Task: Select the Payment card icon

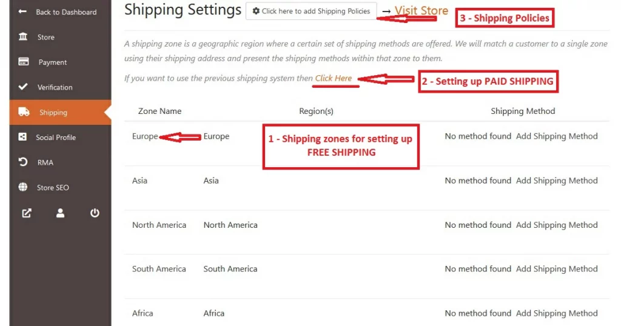Action: tap(24, 62)
